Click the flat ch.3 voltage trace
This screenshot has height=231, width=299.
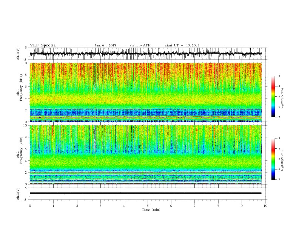pos(145,193)
